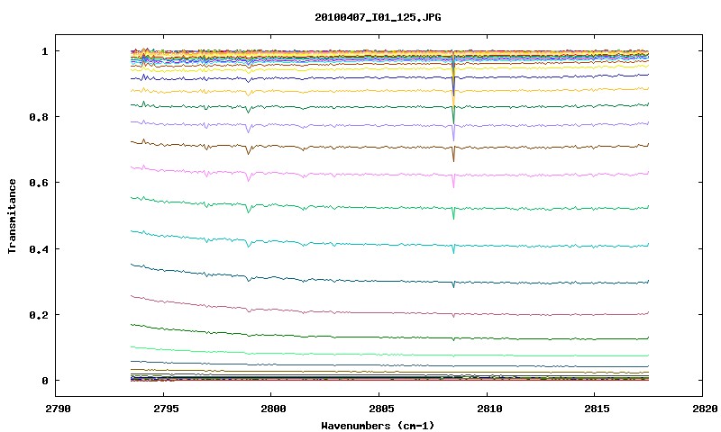
Task: Click the y-axis tick label 0.6
Action: (x=39, y=183)
